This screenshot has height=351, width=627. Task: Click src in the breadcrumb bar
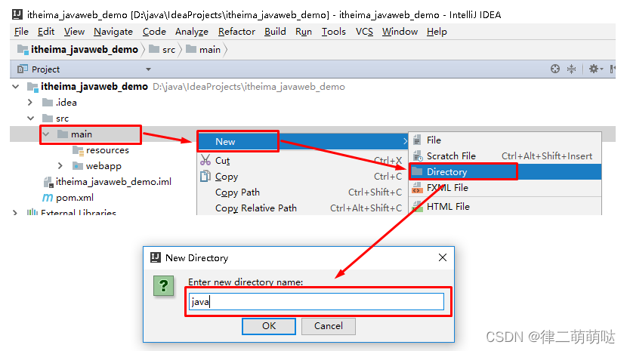point(168,50)
